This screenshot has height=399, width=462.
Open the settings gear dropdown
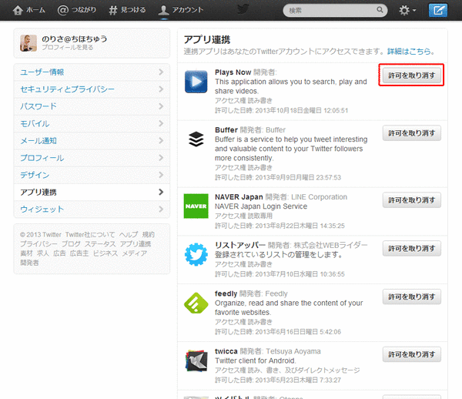click(x=407, y=10)
